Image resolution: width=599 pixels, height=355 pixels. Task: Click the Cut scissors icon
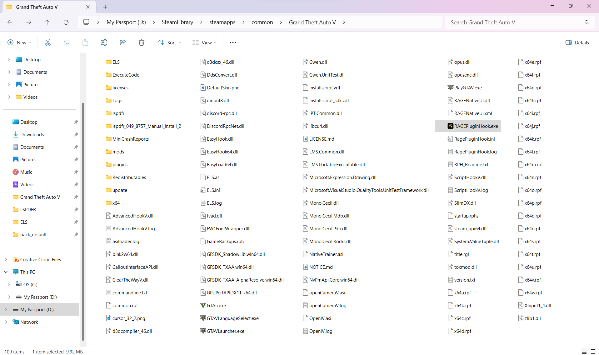click(x=48, y=42)
